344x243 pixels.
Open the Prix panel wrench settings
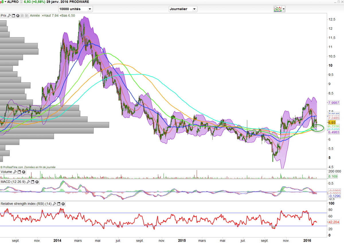pos(9,15)
